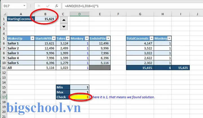Select the Check label cell
Image resolution: width=203 pixels, height=118 pixels.
(x=63, y=97)
